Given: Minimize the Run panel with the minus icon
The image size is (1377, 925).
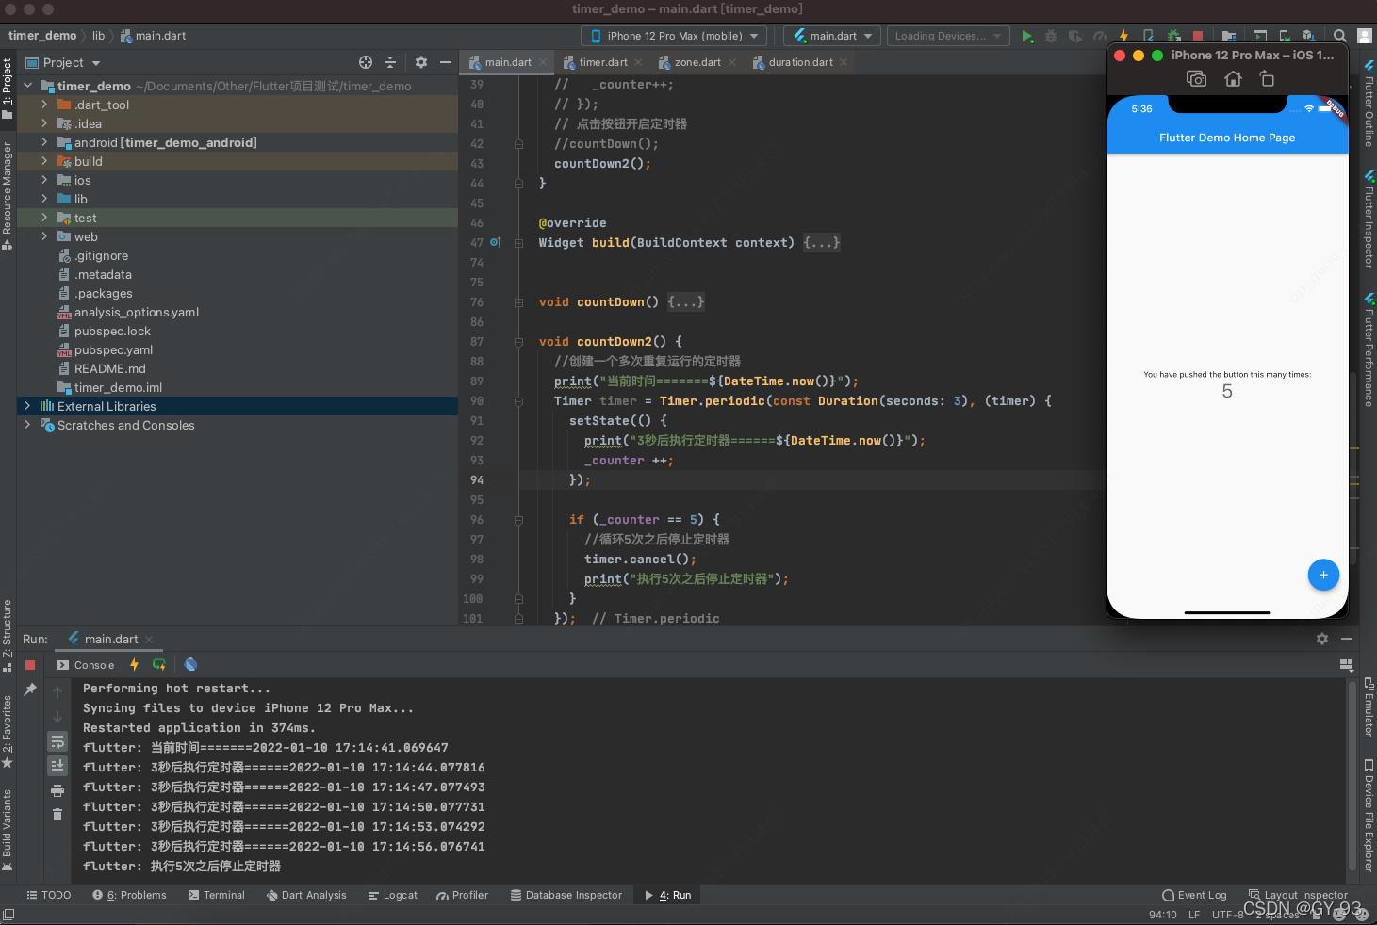Looking at the screenshot, I should coord(1347,639).
